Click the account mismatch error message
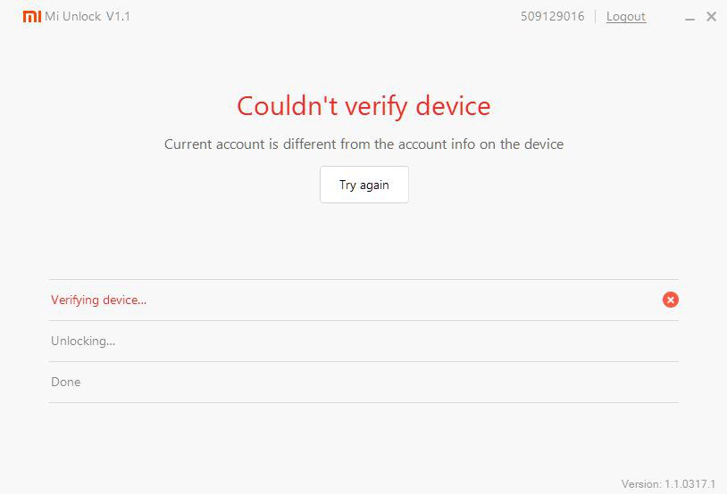Screen dimensions: 727x494 (x=363, y=144)
